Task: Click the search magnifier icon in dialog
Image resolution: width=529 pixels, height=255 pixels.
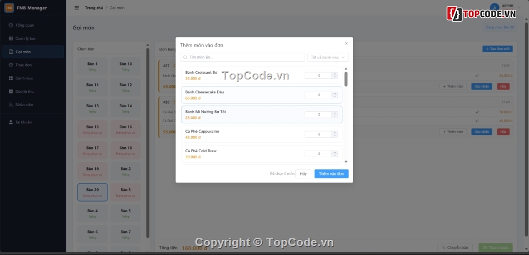Action: click(185, 57)
